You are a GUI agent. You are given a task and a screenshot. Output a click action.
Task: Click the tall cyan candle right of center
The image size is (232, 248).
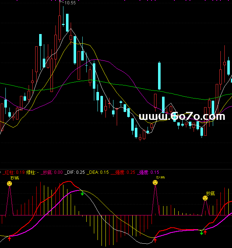click(x=159, y=76)
